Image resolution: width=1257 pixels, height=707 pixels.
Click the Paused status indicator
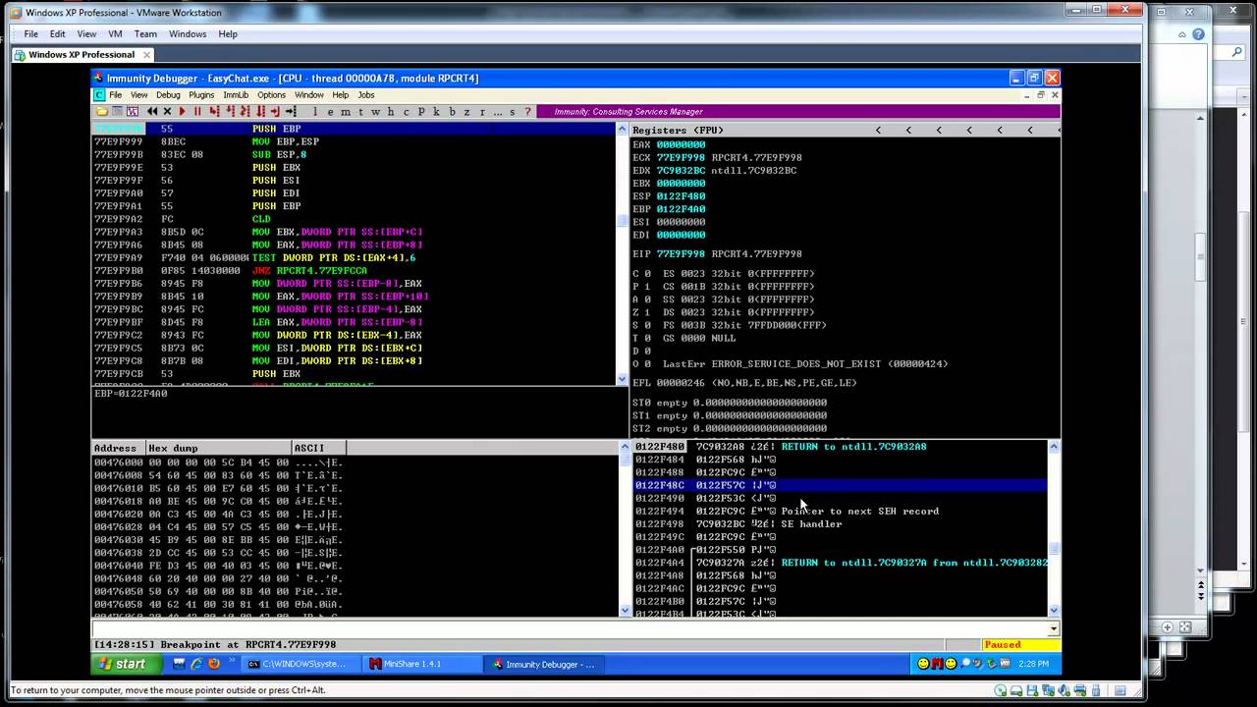(1021, 645)
